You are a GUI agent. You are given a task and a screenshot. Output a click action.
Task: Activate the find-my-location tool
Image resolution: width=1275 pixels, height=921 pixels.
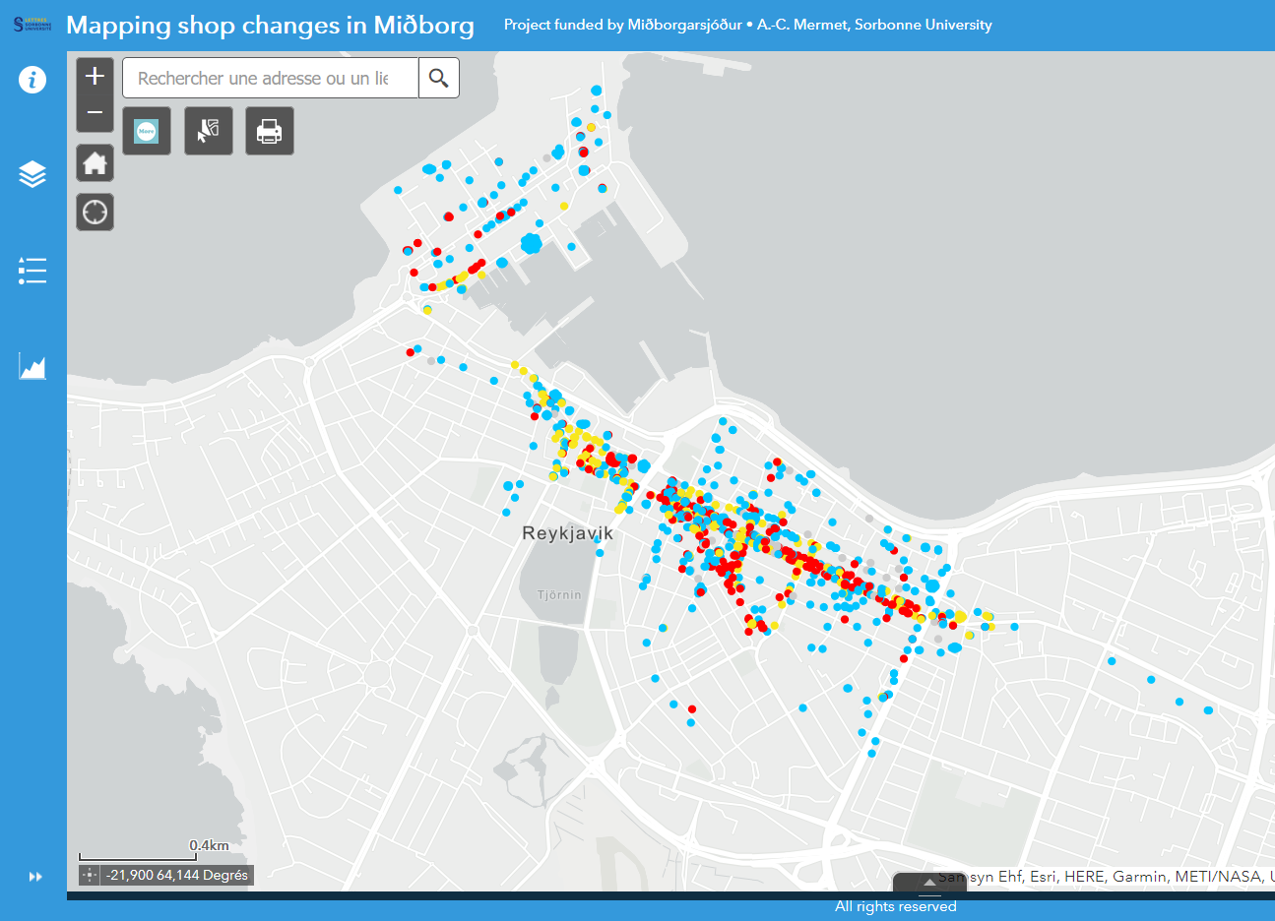(x=95, y=211)
